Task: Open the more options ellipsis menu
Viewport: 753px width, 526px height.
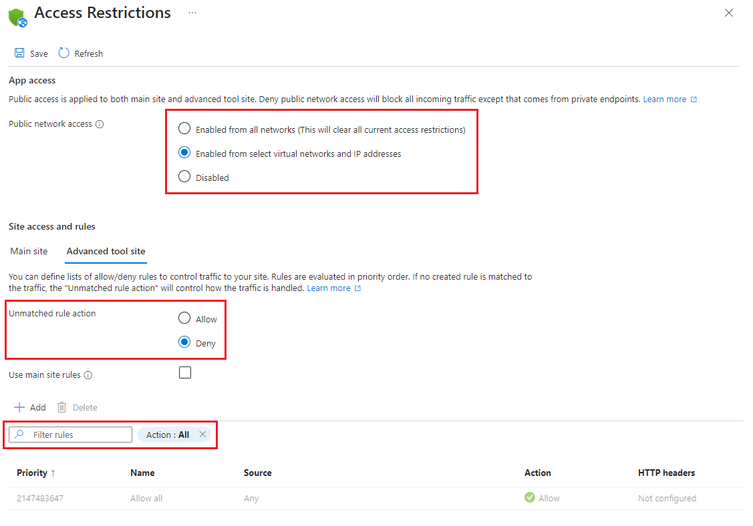Action: pyautogui.click(x=192, y=12)
